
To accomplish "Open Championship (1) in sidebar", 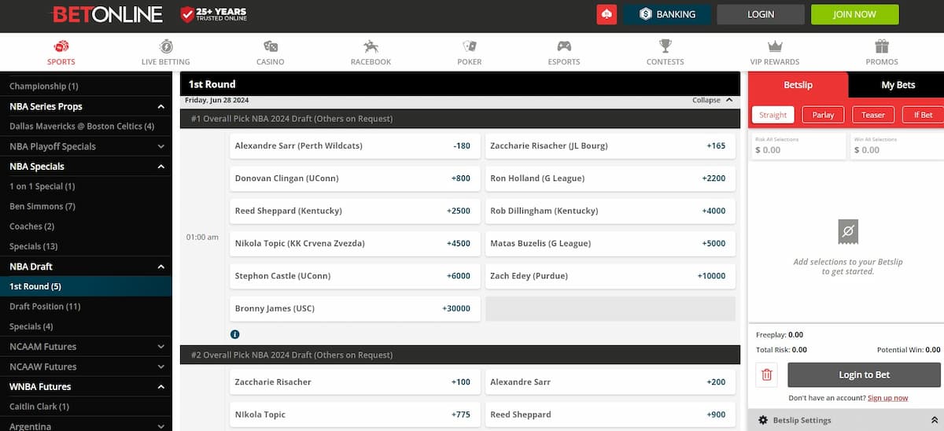I will pos(44,86).
